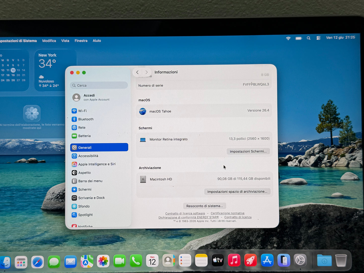This screenshot has width=364, height=273.
Task: Launch Apple TV from the Dock
Action: point(218,260)
